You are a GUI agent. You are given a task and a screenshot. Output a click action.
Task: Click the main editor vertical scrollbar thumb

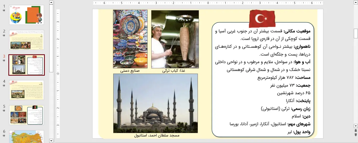coord(356,33)
